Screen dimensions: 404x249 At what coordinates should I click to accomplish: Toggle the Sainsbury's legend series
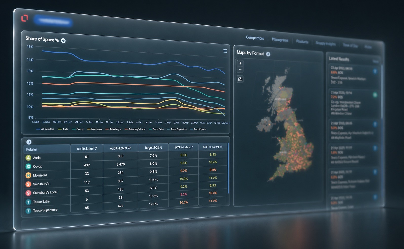(x=113, y=129)
